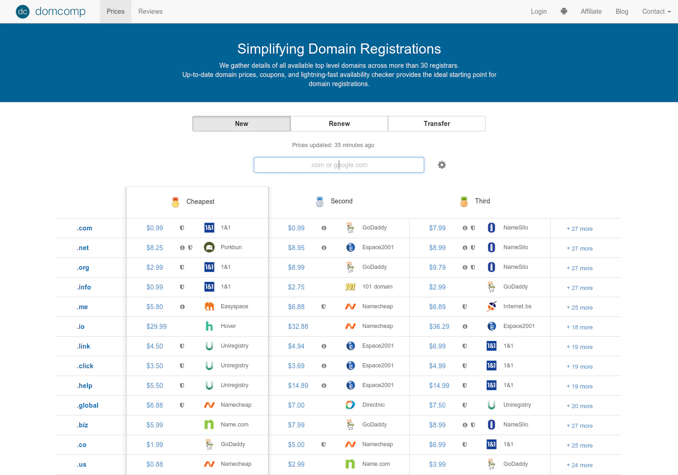Image resolution: width=678 pixels, height=475 pixels.
Task: Switch to the Renew prices tab
Action: tap(339, 124)
